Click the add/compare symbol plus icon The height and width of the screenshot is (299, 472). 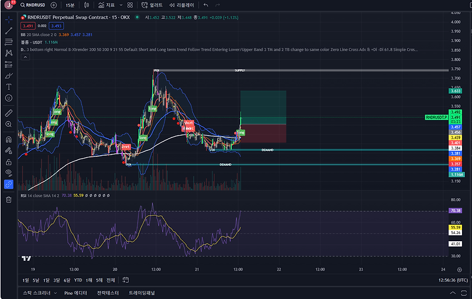click(x=54, y=5)
